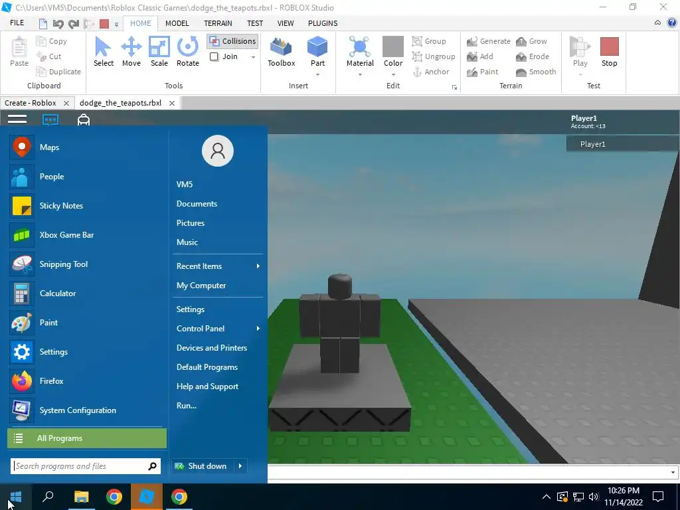Click the taskbar search magnifier
The image size is (680, 510).
pos(48,497)
